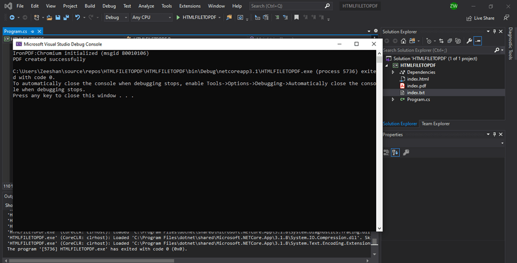Click Property Pages wrench in Properties panel
The height and width of the screenshot is (263, 517).
[406, 152]
